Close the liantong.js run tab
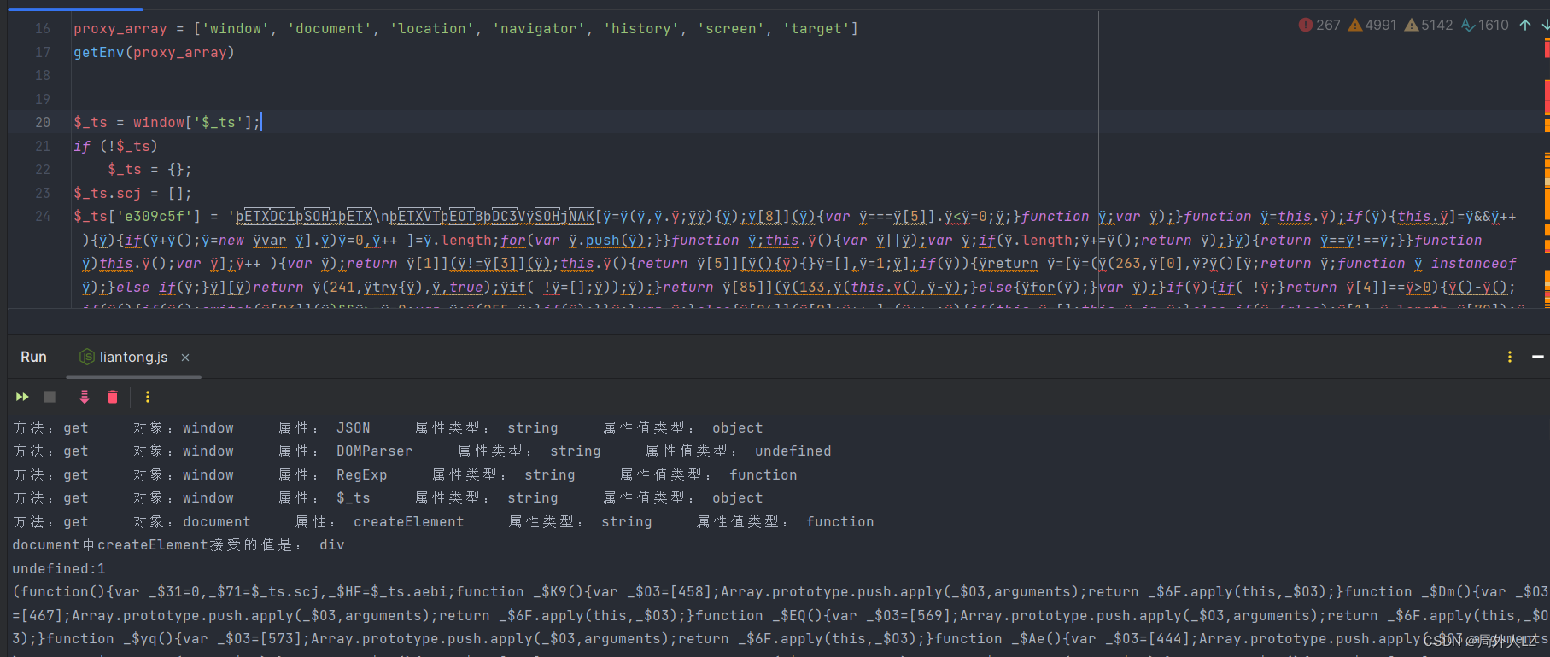The height and width of the screenshot is (657, 1550). coord(185,358)
